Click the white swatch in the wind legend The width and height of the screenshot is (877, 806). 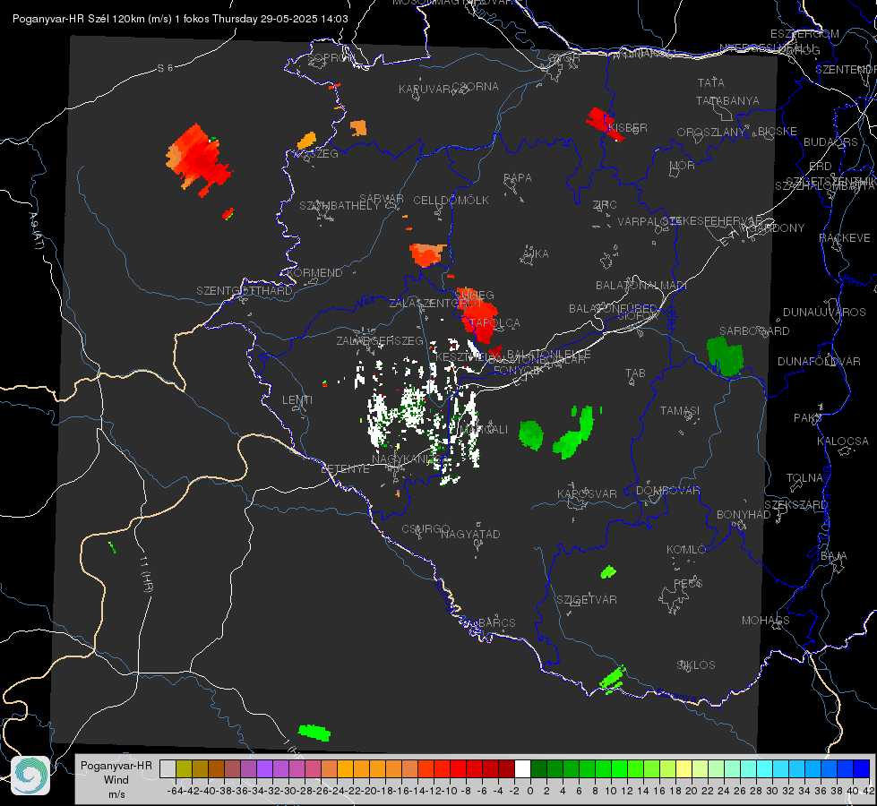tap(522, 768)
